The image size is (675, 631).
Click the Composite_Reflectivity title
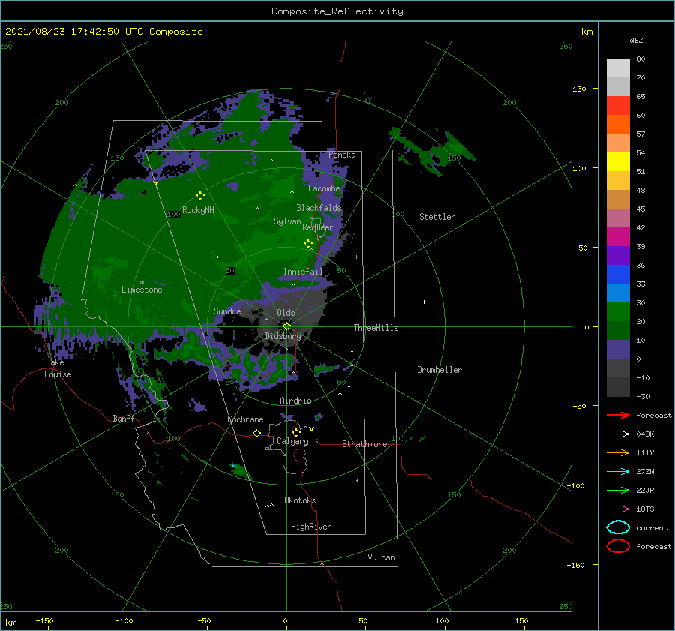point(337,11)
